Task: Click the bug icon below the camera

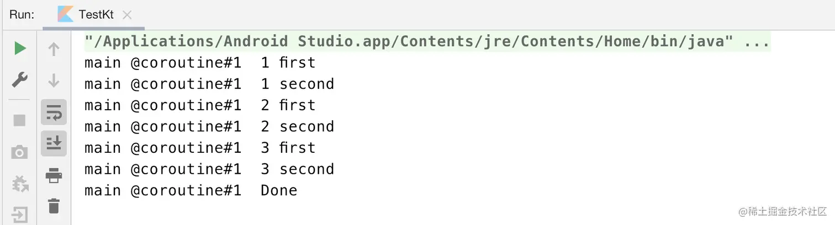Action: tap(20, 184)
